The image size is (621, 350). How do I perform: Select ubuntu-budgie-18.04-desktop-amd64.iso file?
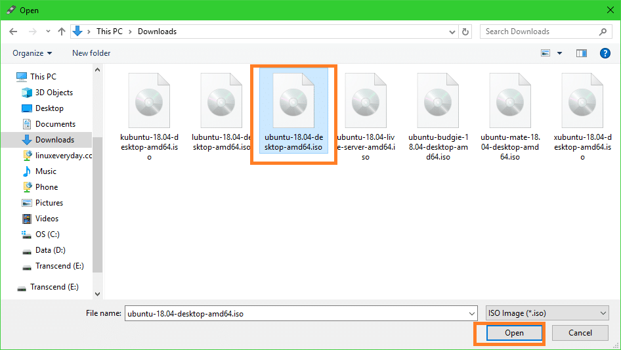tap(438, 102)
